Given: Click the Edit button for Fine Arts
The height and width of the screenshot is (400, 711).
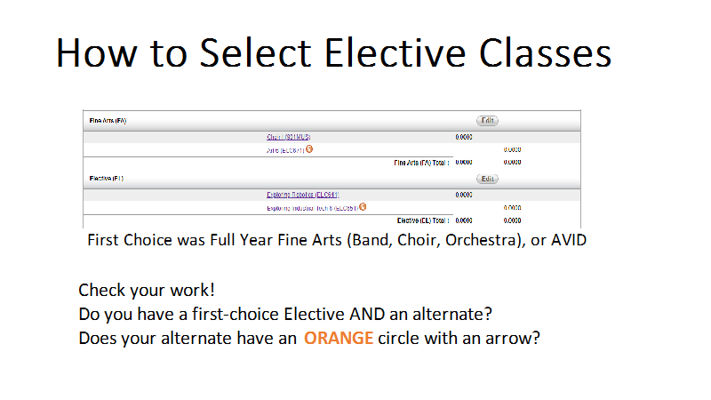Looking at the screenshot, I should coord(487,121).
